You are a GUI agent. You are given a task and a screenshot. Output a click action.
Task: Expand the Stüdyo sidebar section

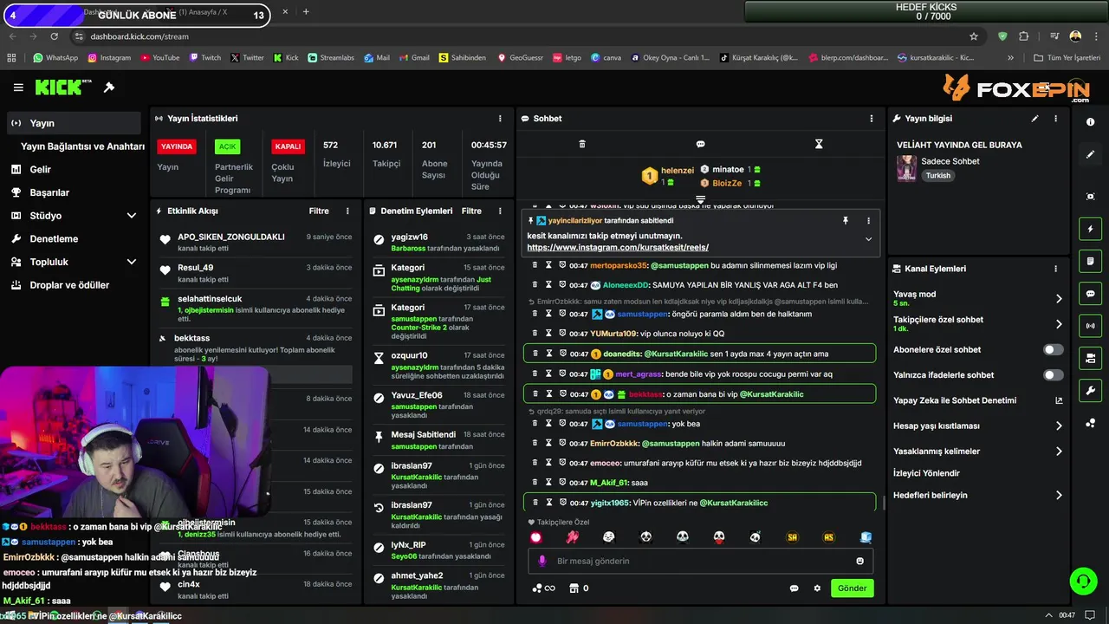(132, 216)
